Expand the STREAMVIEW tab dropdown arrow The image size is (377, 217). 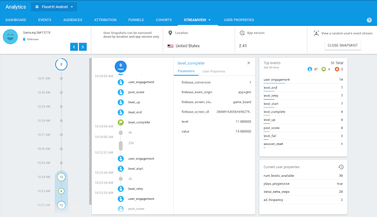[210, 20]
